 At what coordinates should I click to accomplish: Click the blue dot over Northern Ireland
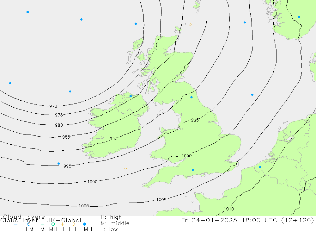pyautogui.click(x=131, y=96)
